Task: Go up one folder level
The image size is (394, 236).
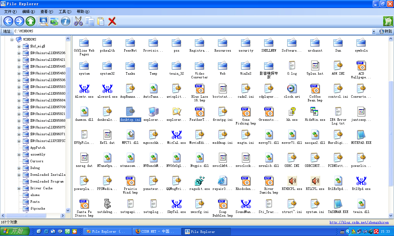Action: pyautogui.click(x=30, y=21)
